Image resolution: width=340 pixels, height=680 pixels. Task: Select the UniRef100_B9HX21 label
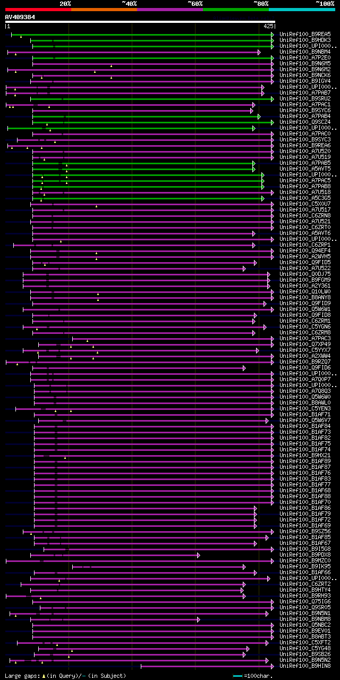coord(305,455)
